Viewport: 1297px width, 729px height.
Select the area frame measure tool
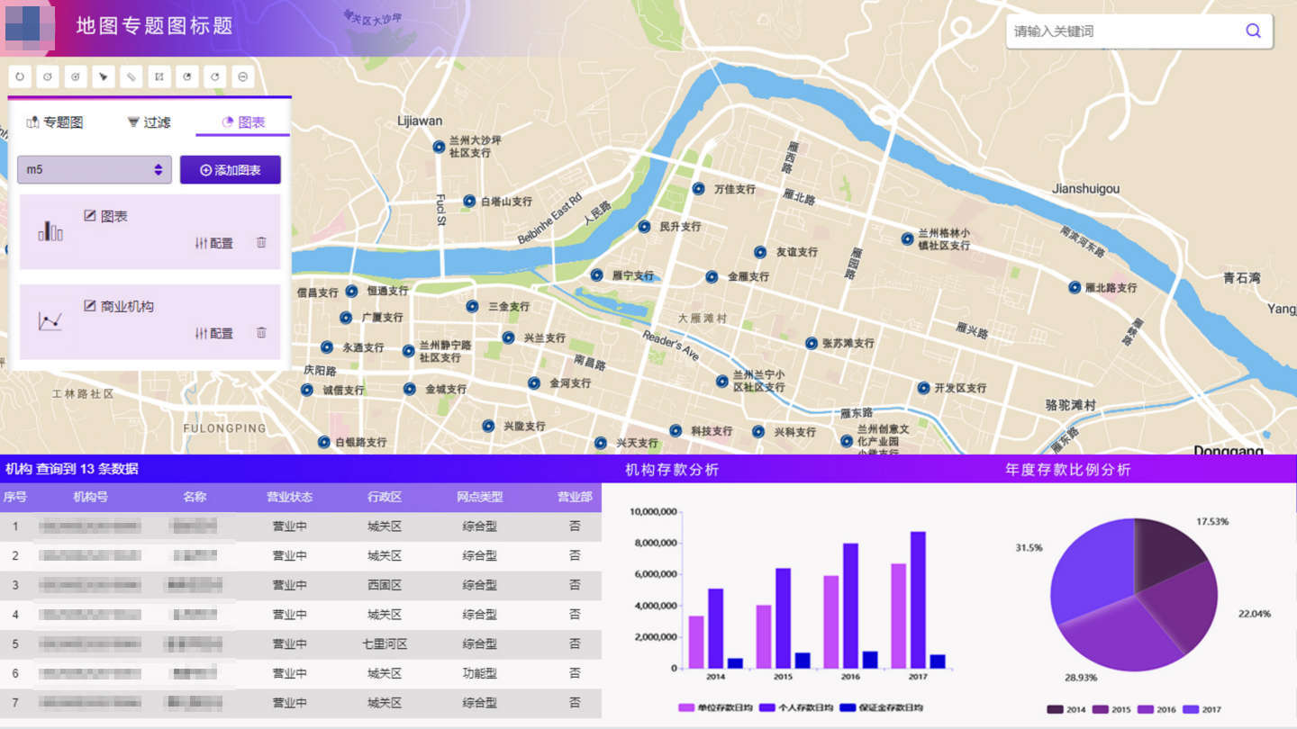pos(159,76)
